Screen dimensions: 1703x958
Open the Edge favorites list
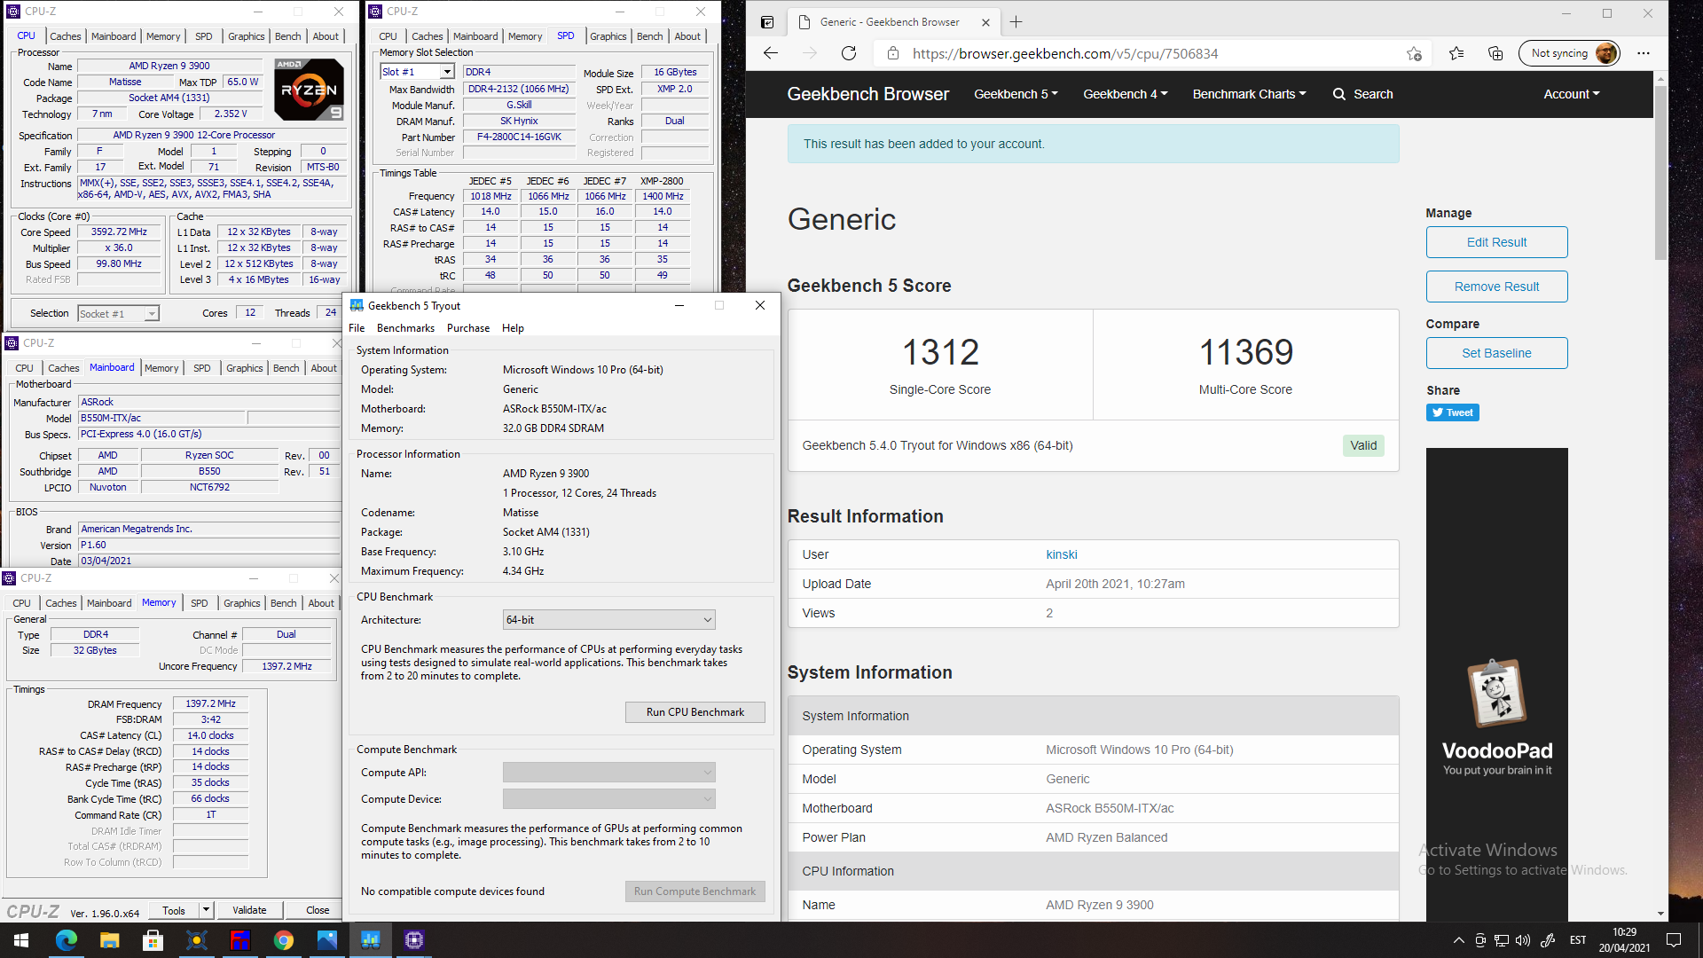(1456, 53)
